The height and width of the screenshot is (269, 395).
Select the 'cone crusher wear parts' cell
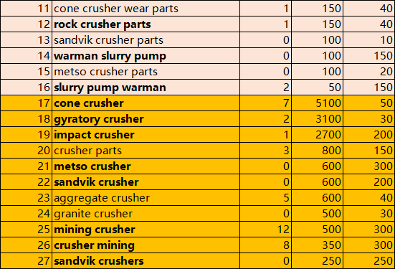146,9
